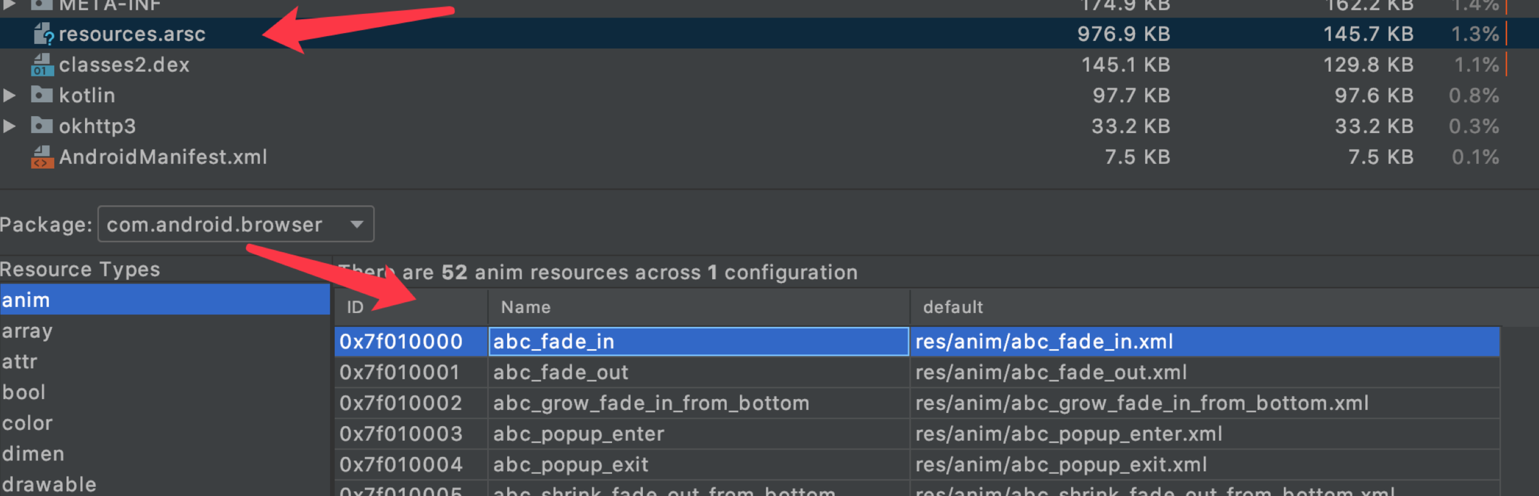Select the bool resource type
The width and height of the screenshot is (1539, 496).
click(x=165, y=392)
